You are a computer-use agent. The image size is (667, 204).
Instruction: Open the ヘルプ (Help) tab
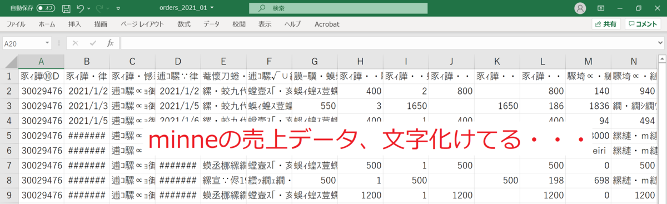coord(292,24)
